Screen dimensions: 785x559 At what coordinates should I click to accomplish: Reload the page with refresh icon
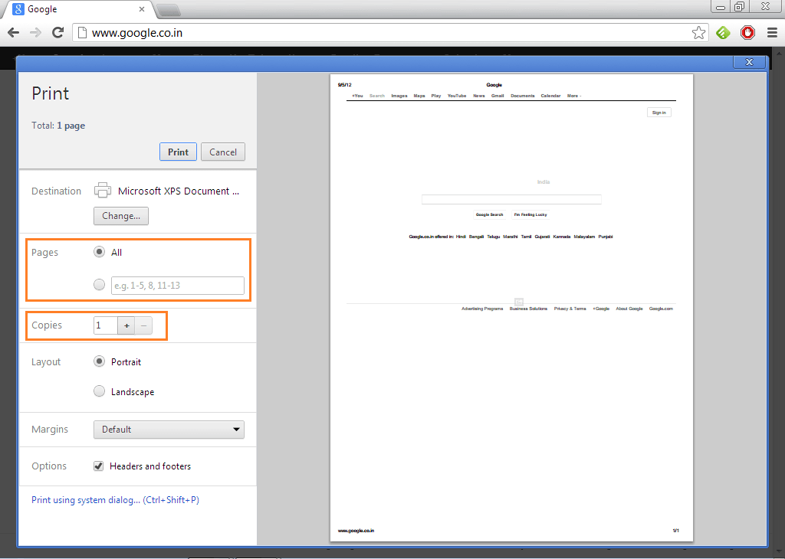coord(57,33)
